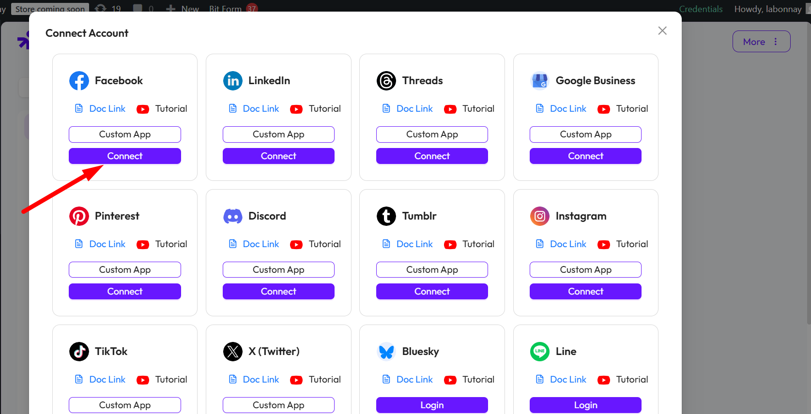Open the More options dropdown

pyautogui.click(x=761, y=42)
